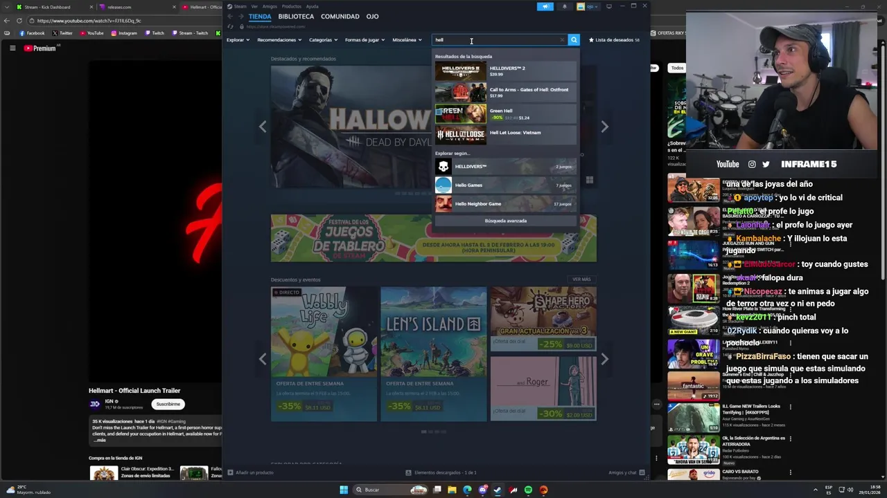
Task: Open Lista de deseados wishlist
Action: (x=614, y=40)
